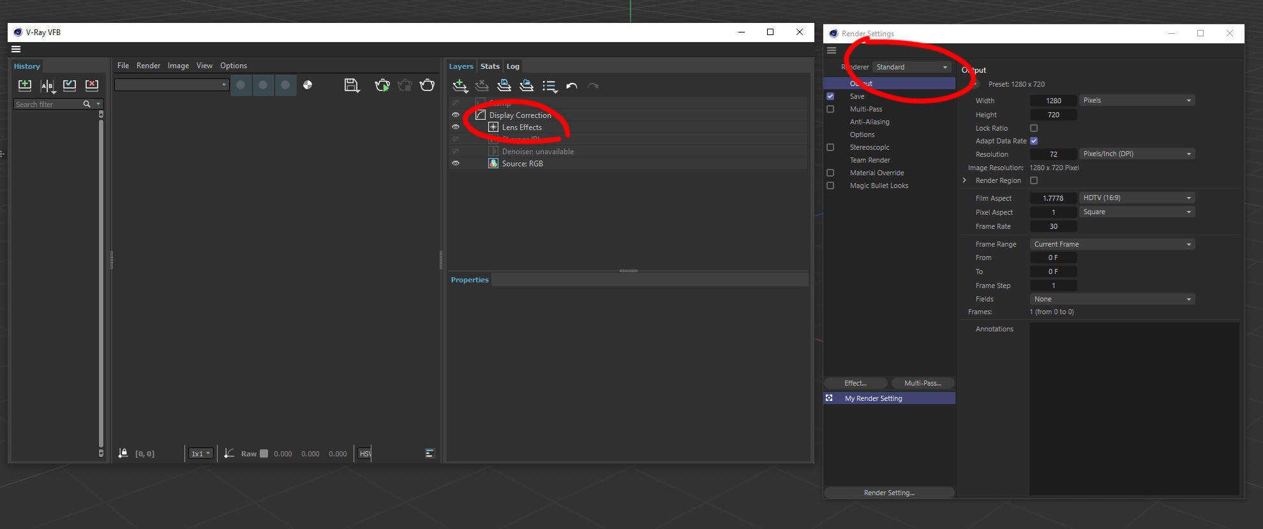The image size is (1263, 529).
Task: Open the File menu in V-Ray VFB
Action: [x=123, y=66]
